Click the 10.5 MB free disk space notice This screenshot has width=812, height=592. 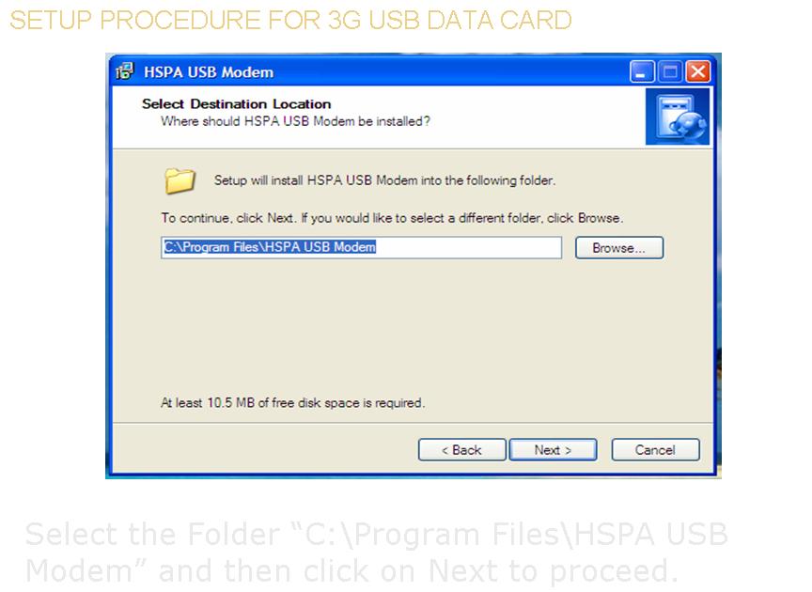292,402
